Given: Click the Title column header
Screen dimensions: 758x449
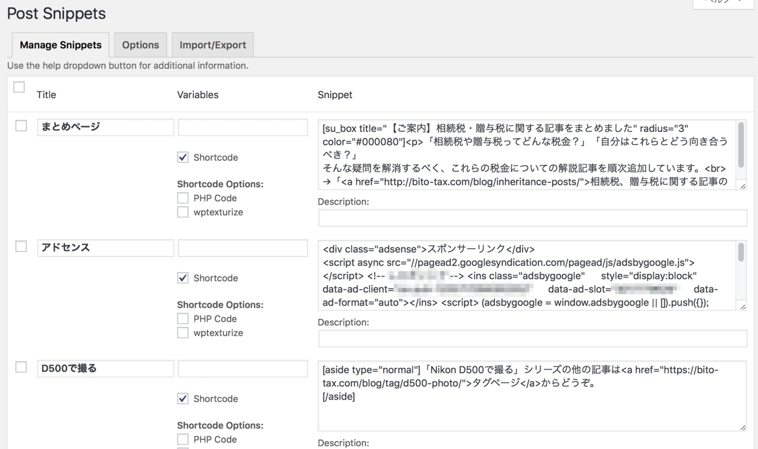Looking at the screenshot, I should click(46, 95).
